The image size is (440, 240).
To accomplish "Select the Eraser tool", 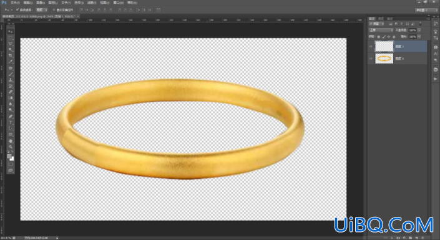I will (11, 92).
